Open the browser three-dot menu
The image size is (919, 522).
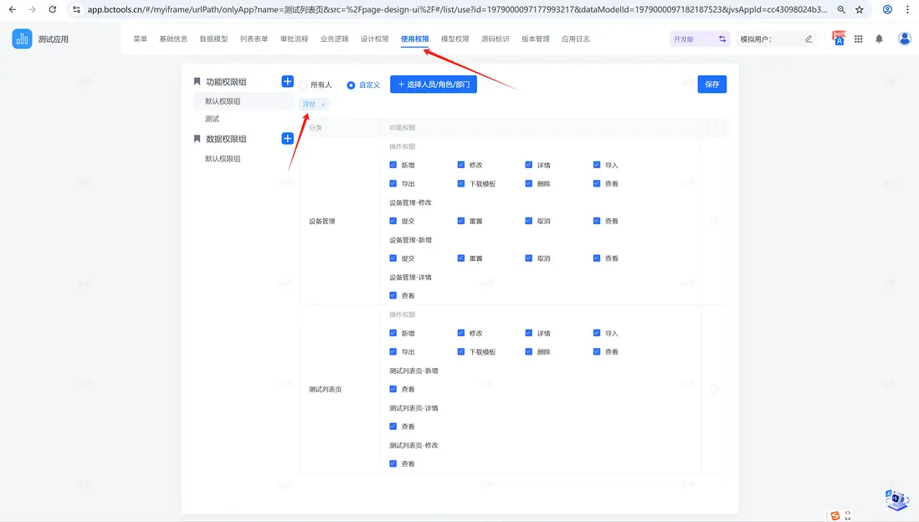point(907,9)
